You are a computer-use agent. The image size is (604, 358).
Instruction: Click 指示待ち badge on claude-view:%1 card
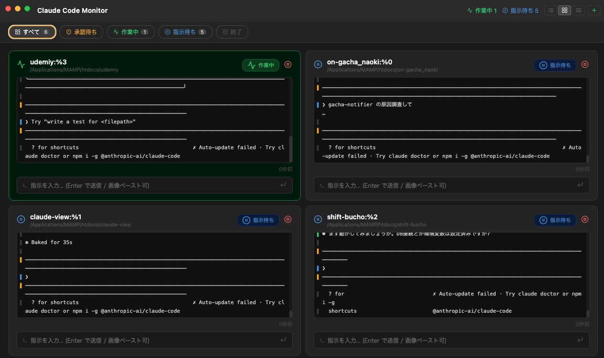(x=258, y=220)
